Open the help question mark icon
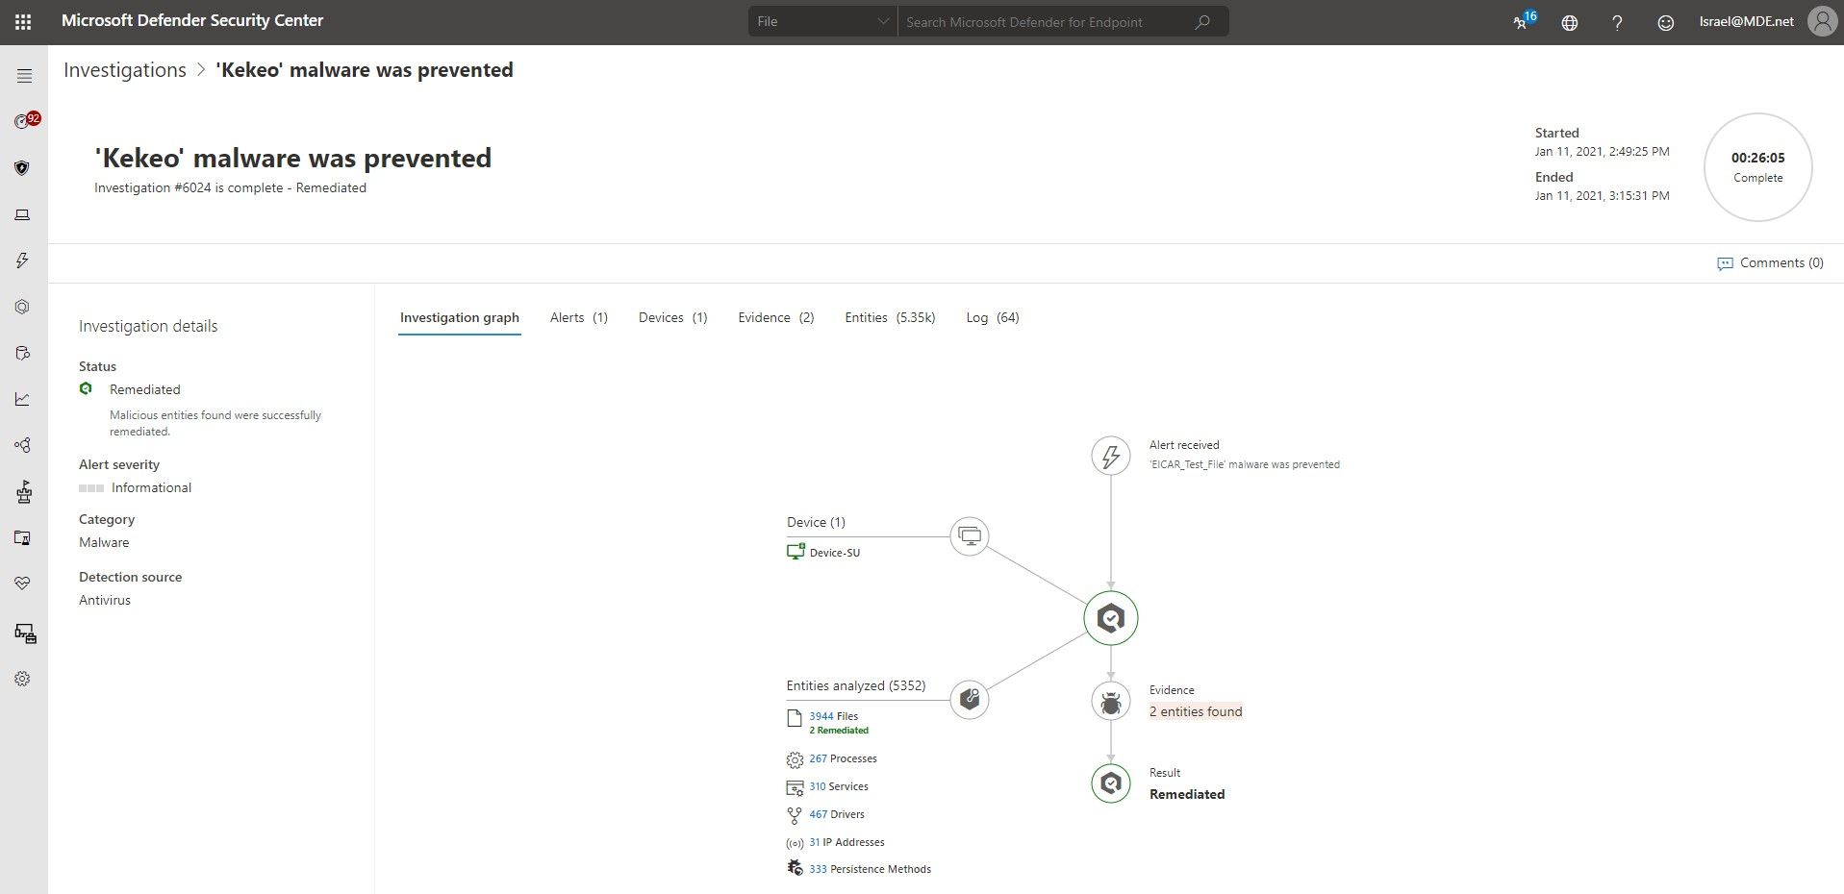The width and height of the screenshot is (1844, 894). 1618,22
